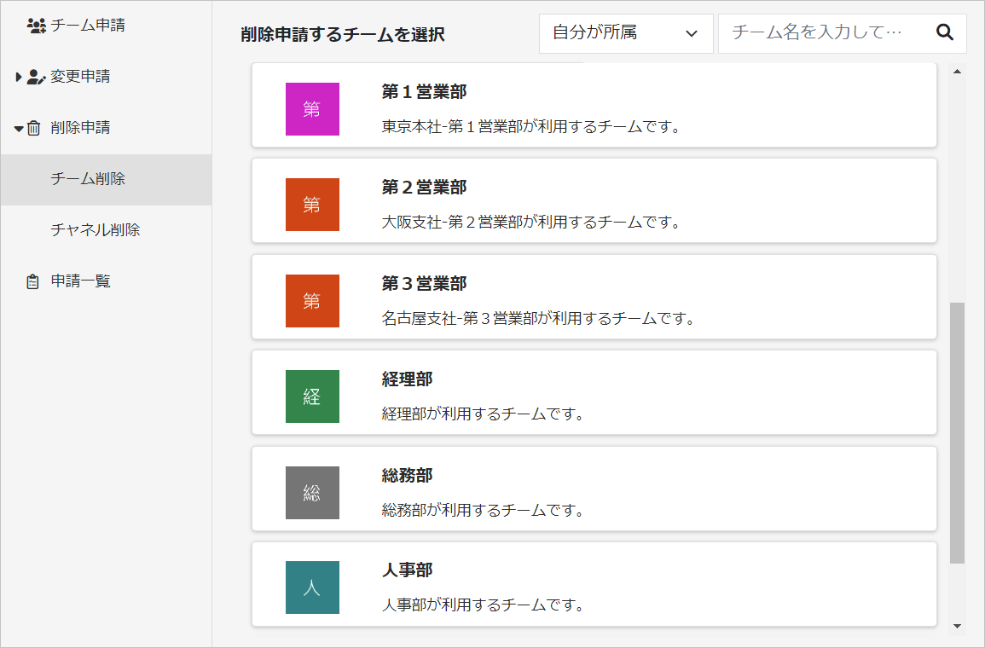The height and width of the screenshot is (648, 985).
Task: Select the 第3営業部 team entry
Action: point(594,297)
